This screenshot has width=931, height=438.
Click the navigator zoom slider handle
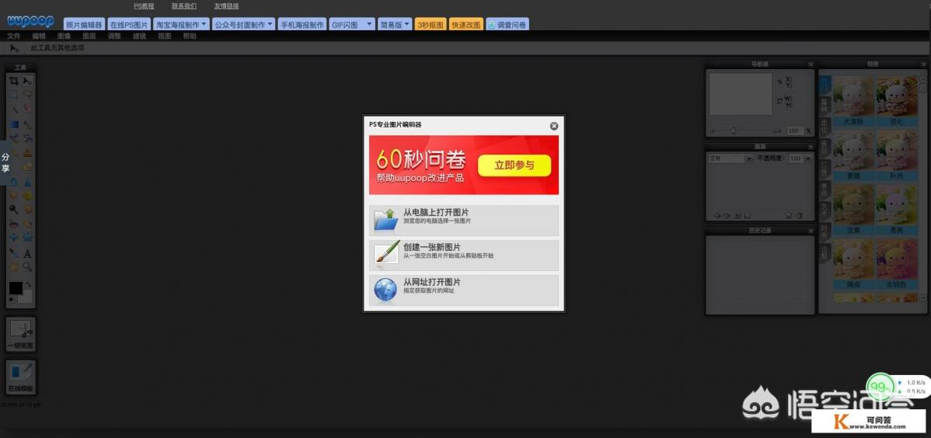click(x=734, y=130)
